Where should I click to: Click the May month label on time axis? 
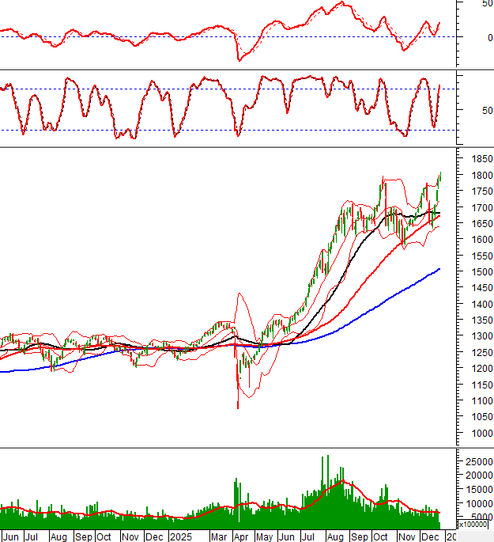tap(262, 536)
